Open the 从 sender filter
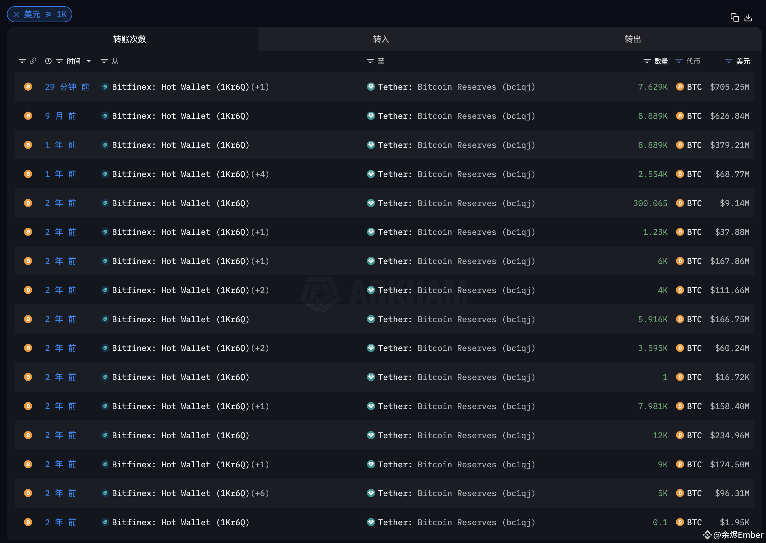The image size is (766, 543). [x=104, y=61]
